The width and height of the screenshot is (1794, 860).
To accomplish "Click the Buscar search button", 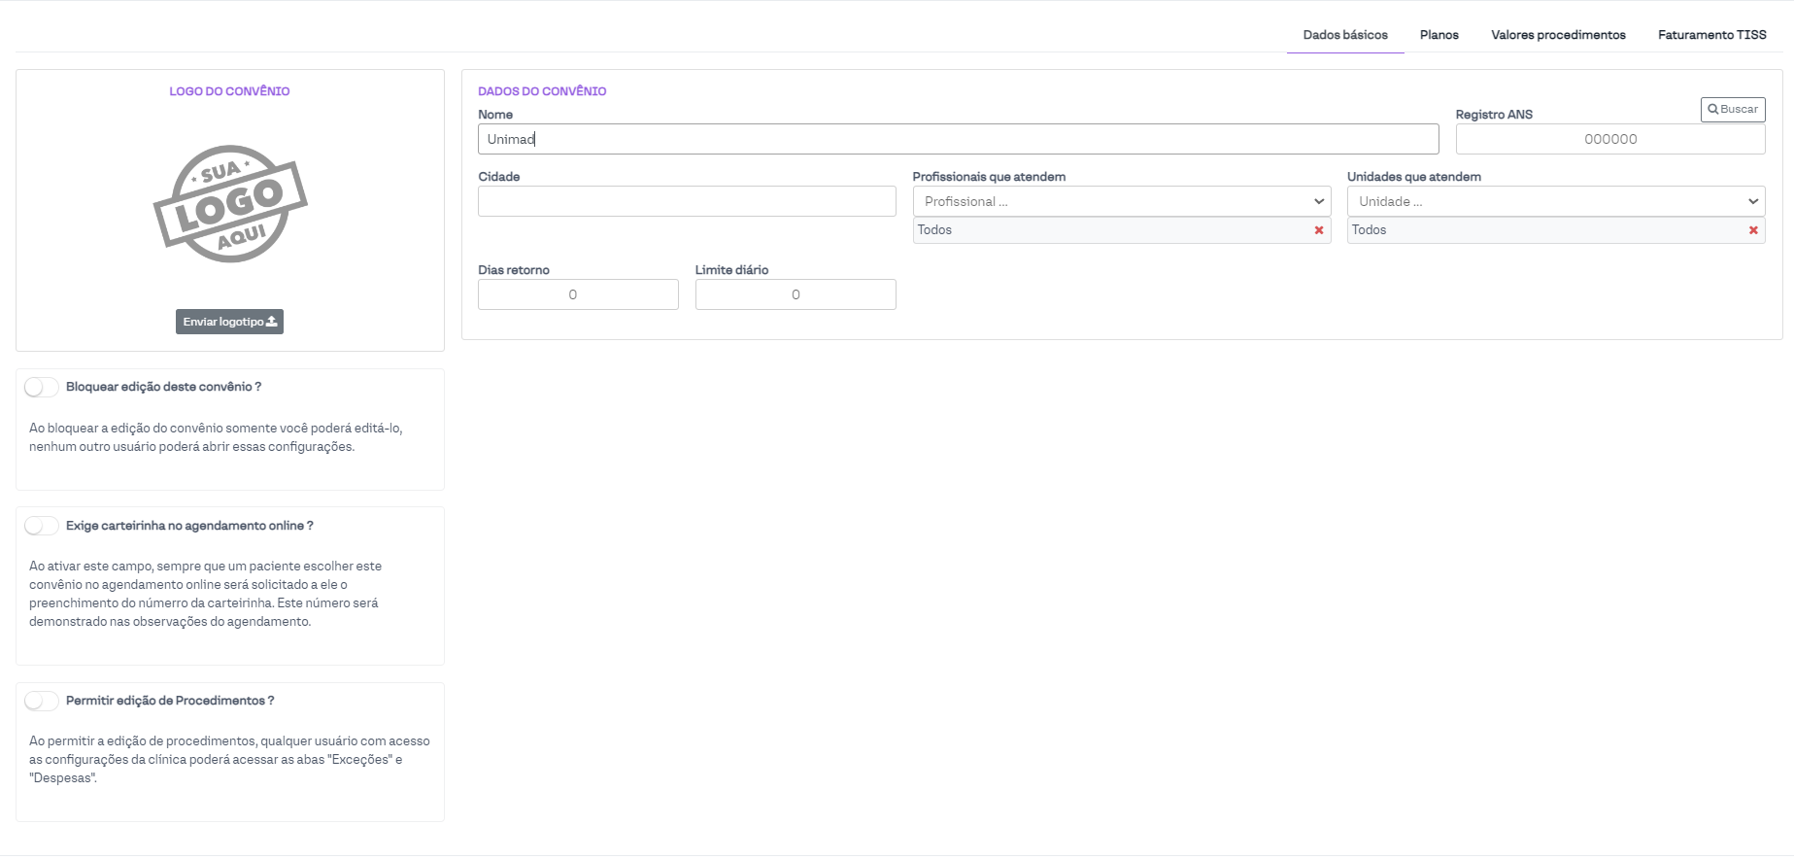I will (x=1732, y=110).
